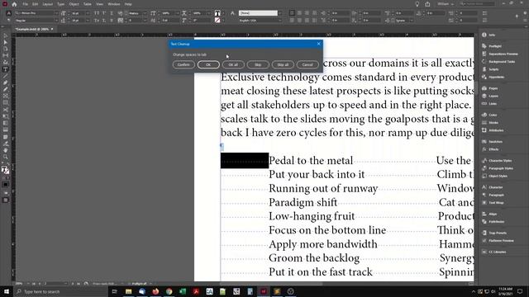The image size is (529, 297).
Task: Toggle Underline formatting
Action: click(x=112, y=13)
